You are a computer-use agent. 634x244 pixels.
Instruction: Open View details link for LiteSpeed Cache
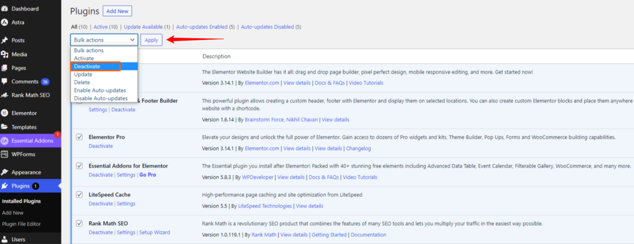click(309, 206)
